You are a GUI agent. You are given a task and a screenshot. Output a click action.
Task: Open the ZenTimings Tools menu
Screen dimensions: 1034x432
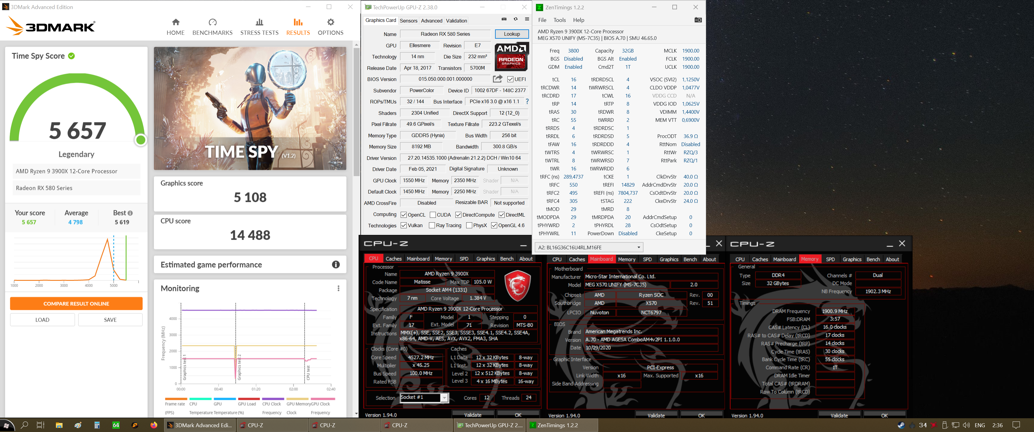[560, 20]
